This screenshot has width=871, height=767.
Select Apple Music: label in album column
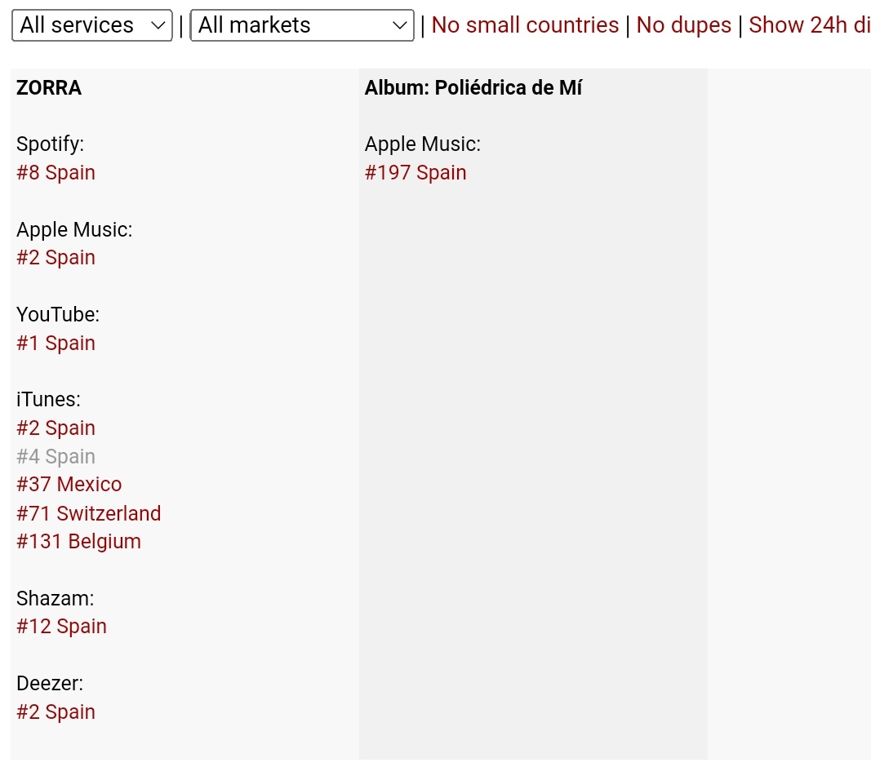(x=423, y=144)
